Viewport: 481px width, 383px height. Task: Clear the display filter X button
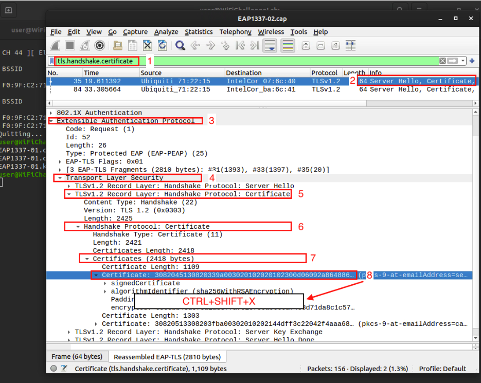pos(442,61)
